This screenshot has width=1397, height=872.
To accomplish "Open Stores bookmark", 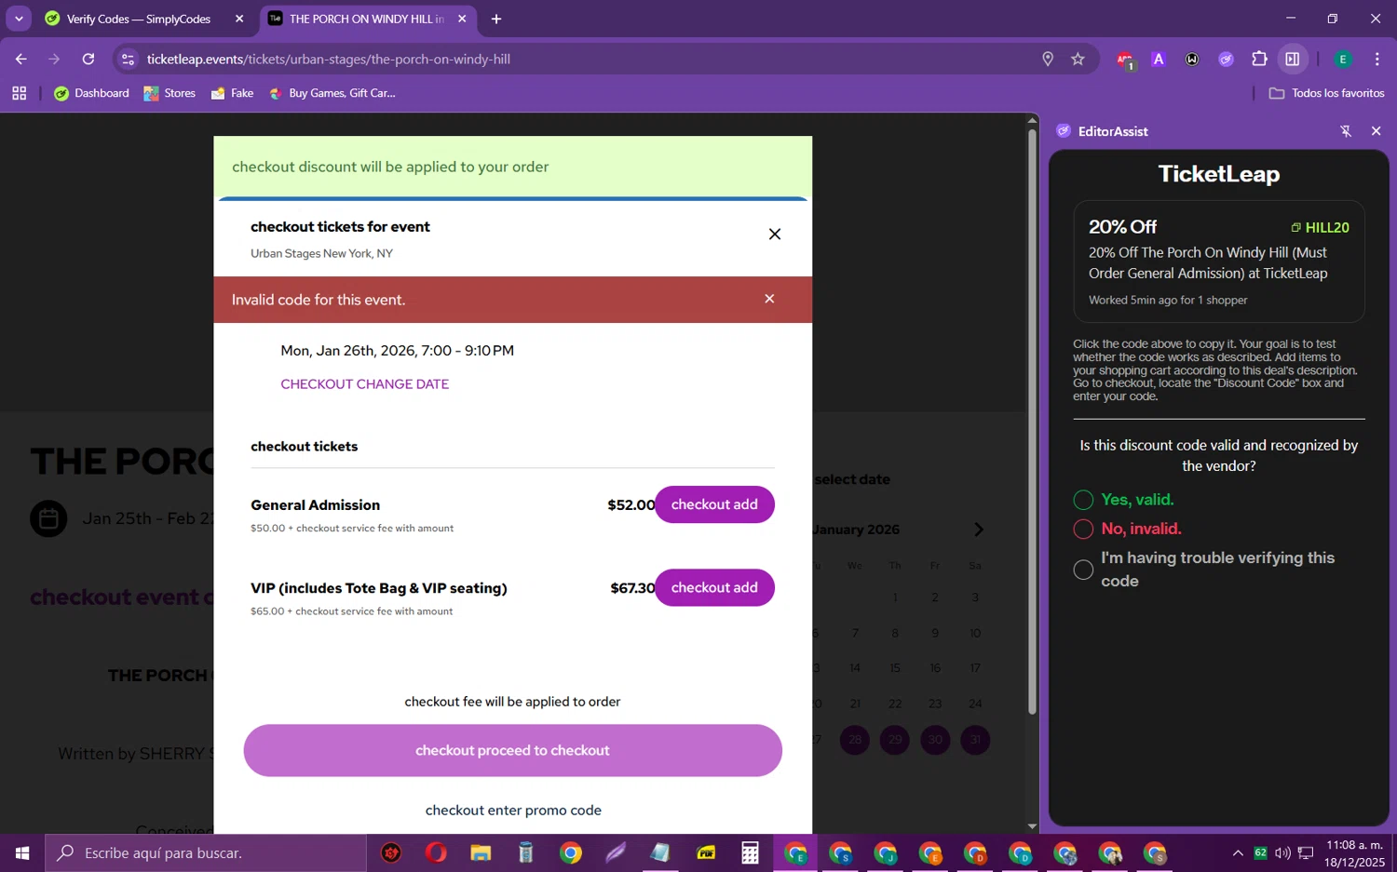I will click(x=170, y=93).
